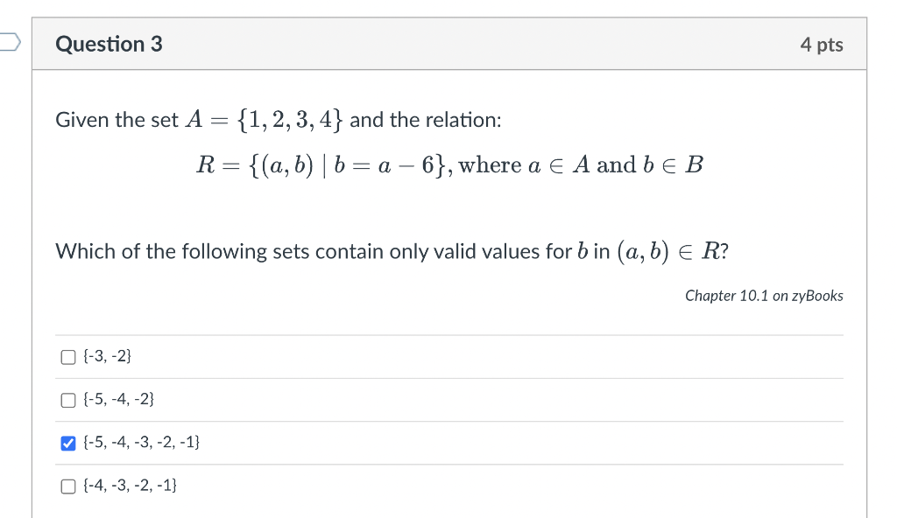Click the Question 3 heading
This screenshot has height=518, width=897.
pos(109,44)
